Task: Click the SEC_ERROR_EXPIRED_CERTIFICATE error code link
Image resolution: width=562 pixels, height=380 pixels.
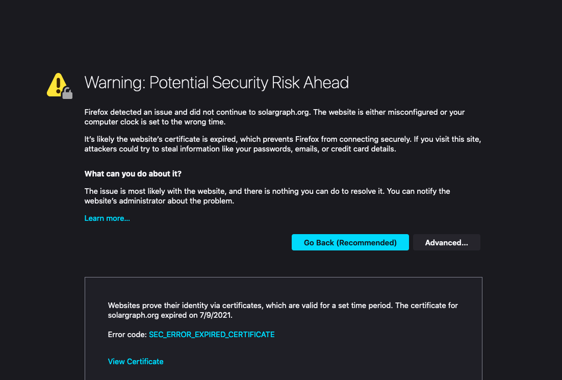Action: click(212, 335)
